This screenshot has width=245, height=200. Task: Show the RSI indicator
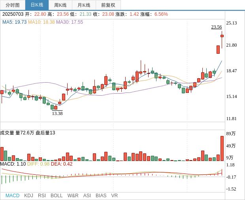pos(42,196)
